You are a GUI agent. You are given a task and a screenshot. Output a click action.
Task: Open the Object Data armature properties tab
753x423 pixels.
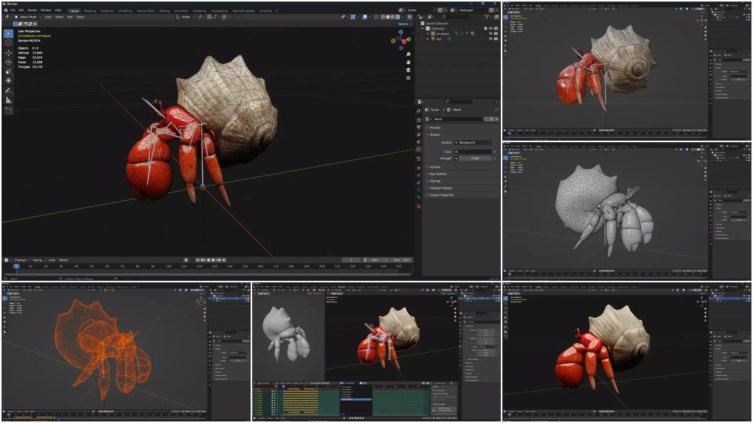[x=418, y=190]
